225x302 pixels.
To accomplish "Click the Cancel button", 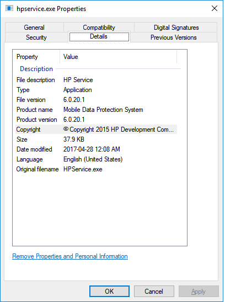I will coord(154,291).
